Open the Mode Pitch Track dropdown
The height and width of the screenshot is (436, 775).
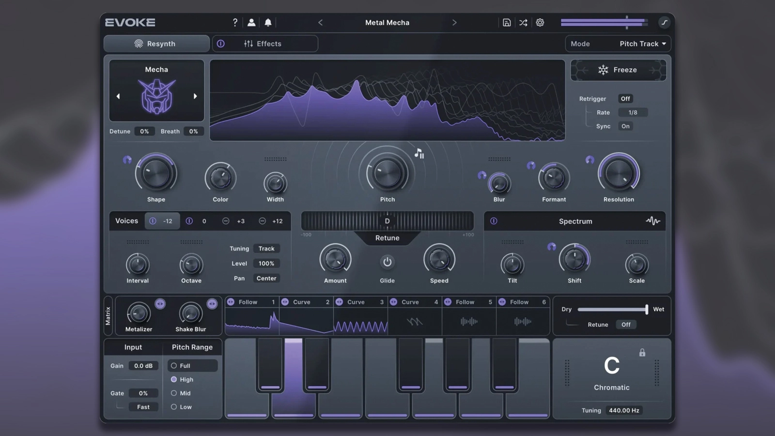[x=642, y=44]
